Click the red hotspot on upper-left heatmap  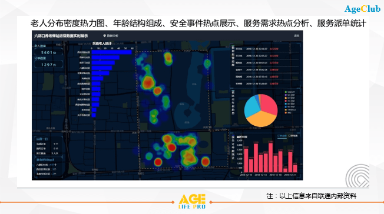pyautogui.click(x=148, y=82)
